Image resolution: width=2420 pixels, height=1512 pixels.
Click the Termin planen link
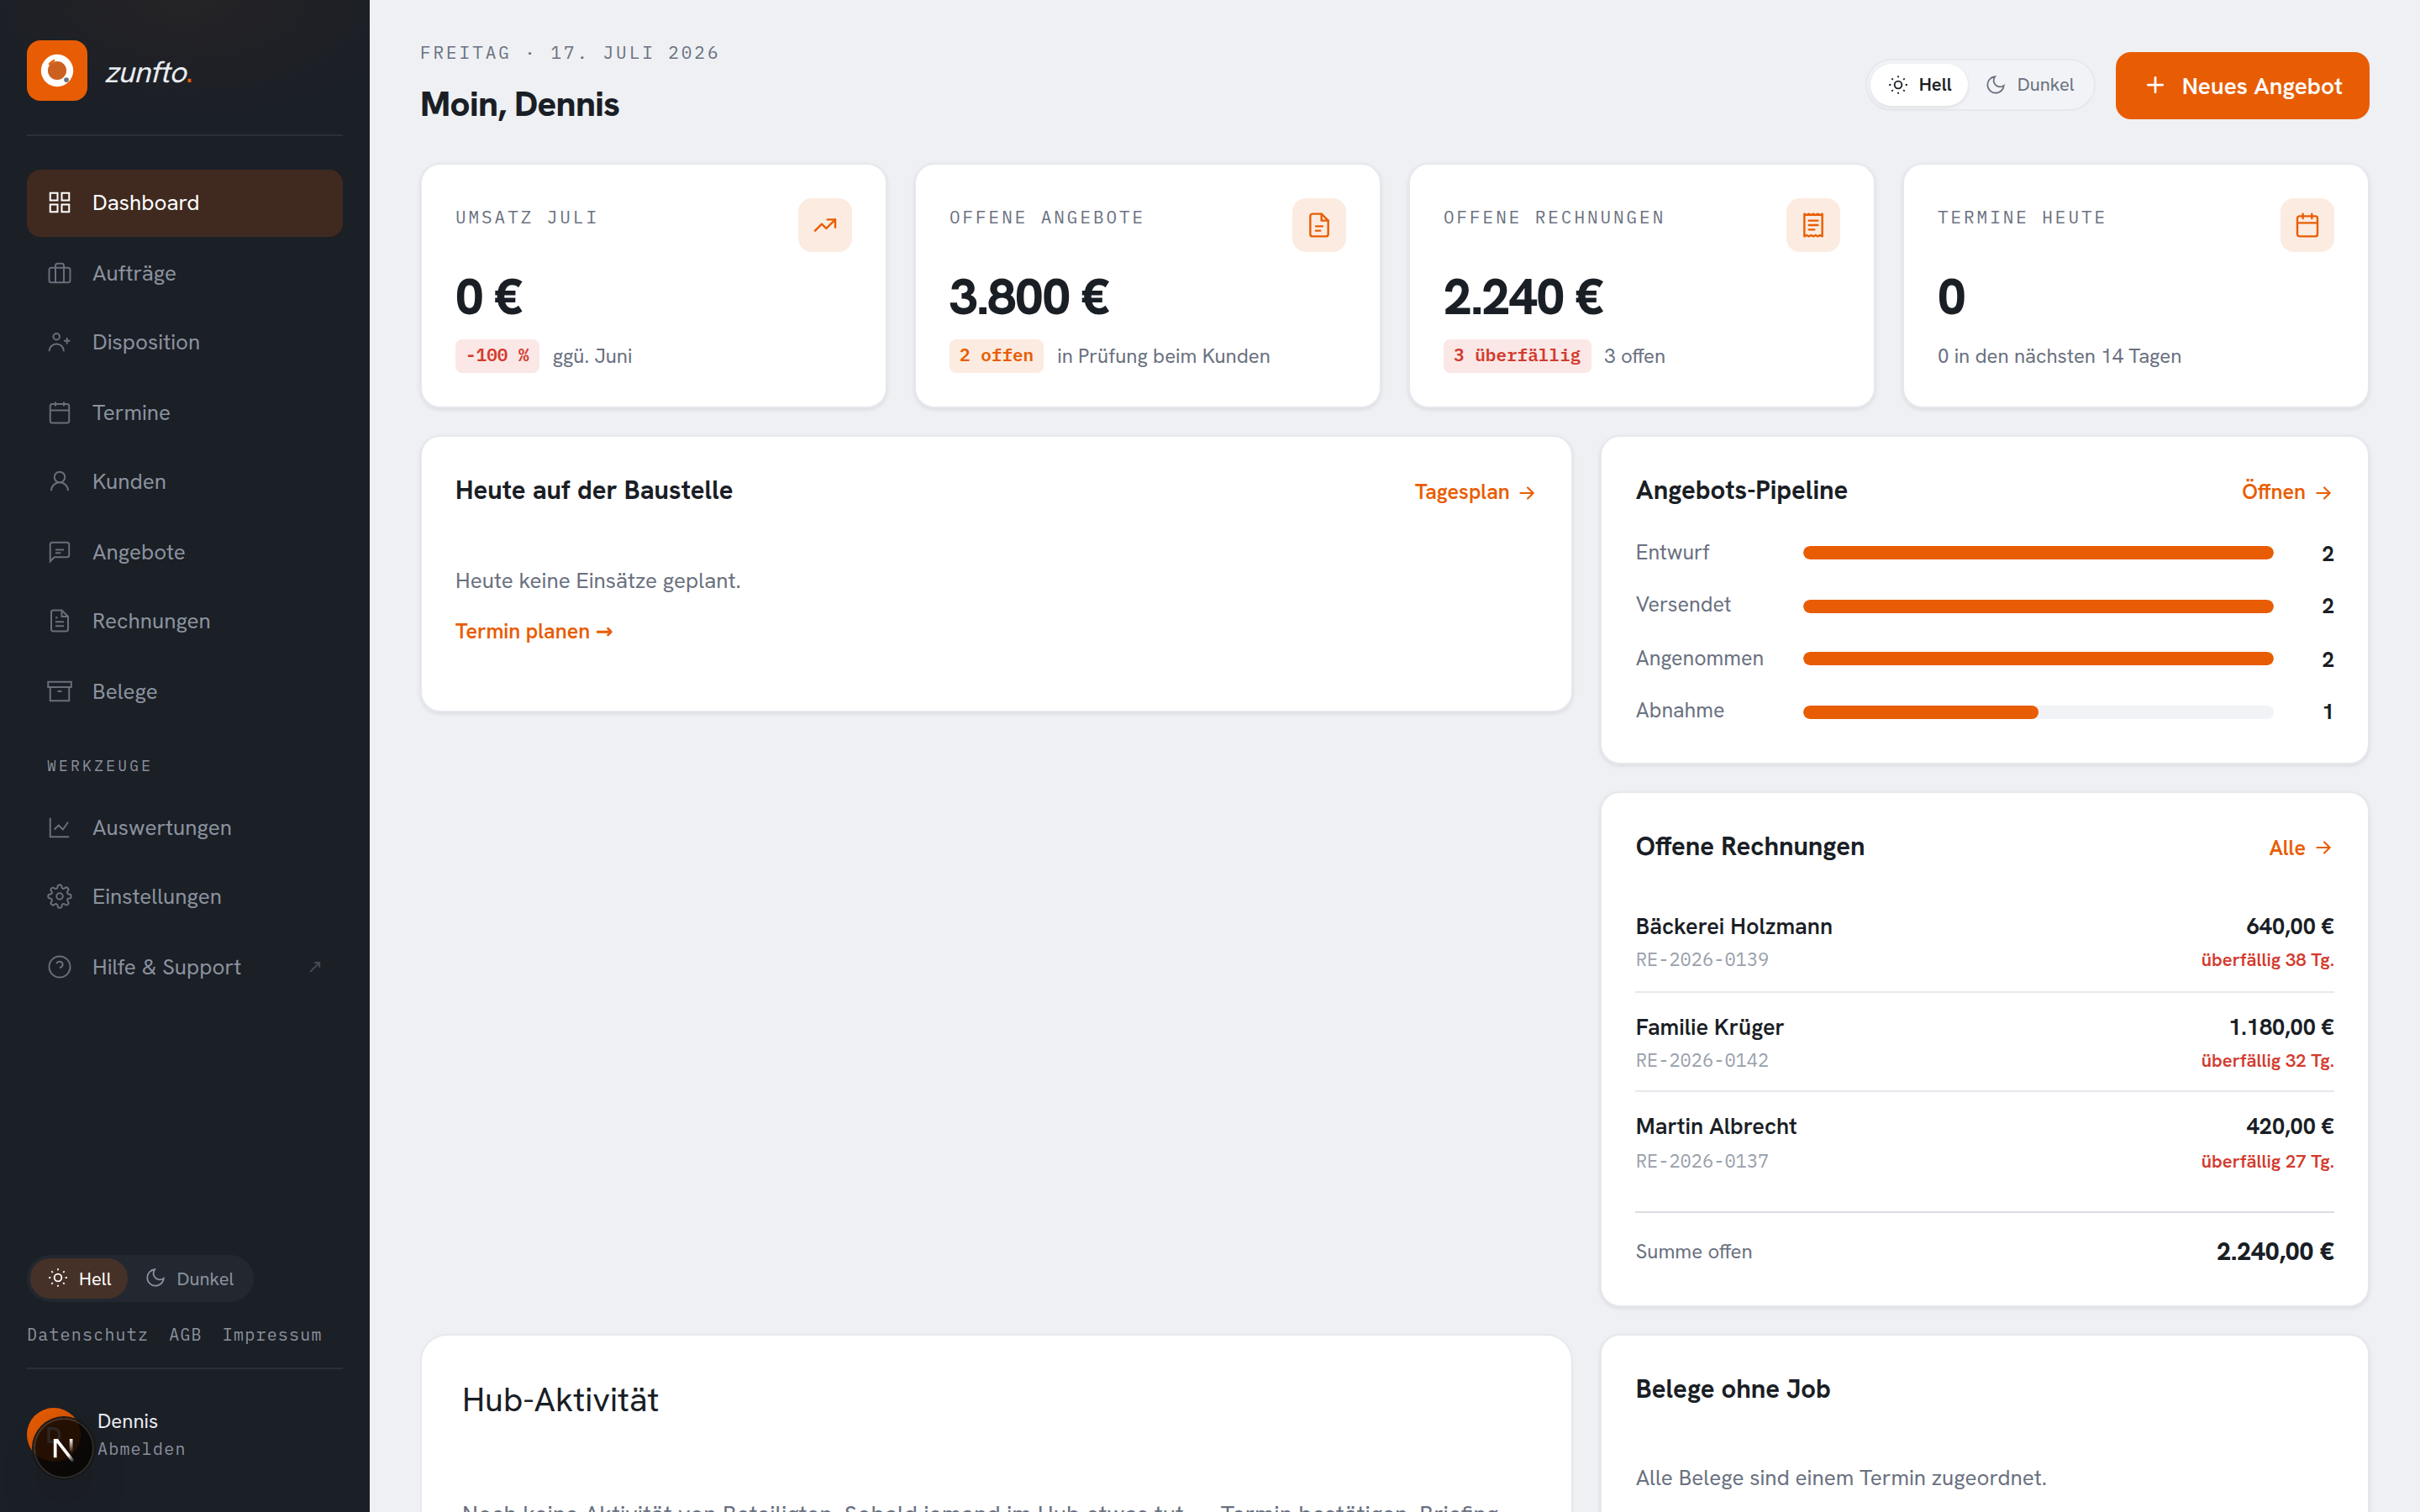point(534,632)
